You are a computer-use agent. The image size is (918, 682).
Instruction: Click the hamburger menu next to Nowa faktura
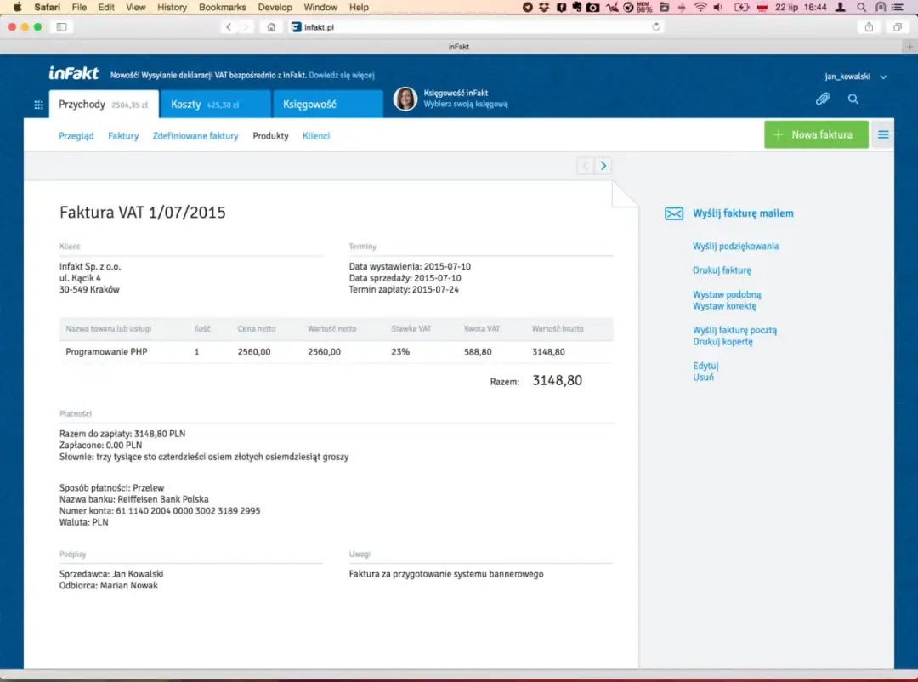(883, 134)
